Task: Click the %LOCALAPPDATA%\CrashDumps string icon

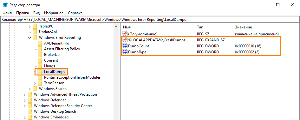Action: [125, 40]
